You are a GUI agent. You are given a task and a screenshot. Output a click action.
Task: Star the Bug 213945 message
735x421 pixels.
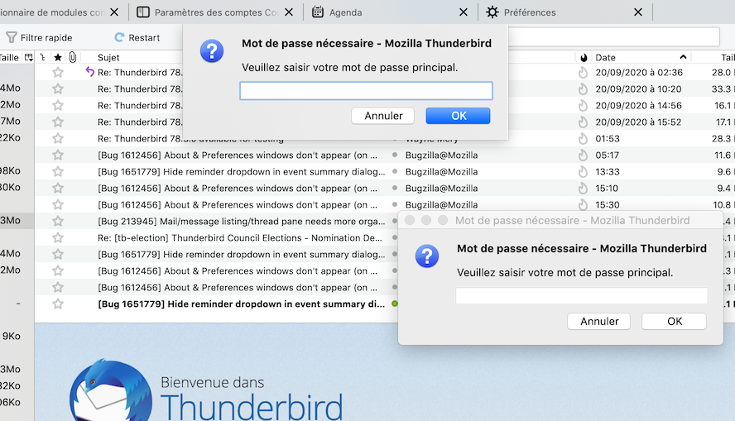(x=58, y=221)
